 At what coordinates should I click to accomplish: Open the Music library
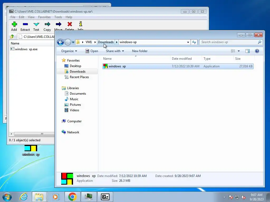(x=71, y=99)
